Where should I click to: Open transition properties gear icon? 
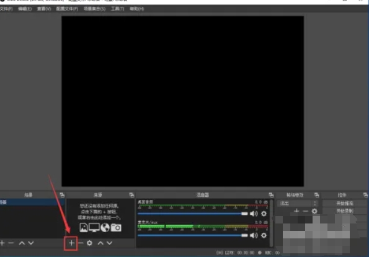314,211
